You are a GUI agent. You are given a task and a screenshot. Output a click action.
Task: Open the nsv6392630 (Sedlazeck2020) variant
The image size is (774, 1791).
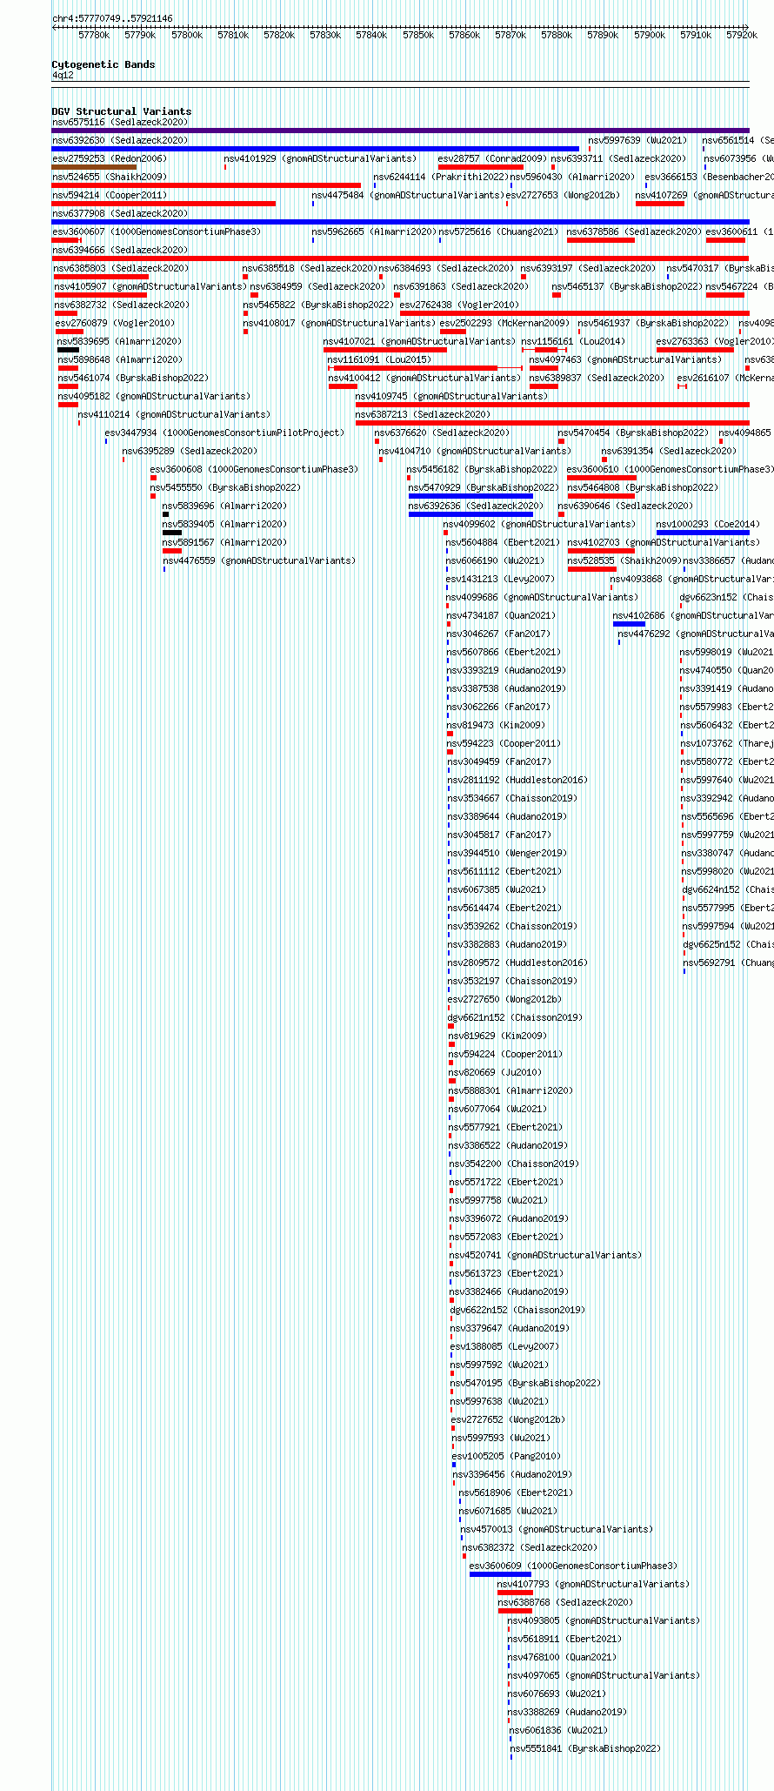click(x=119, y=141)
